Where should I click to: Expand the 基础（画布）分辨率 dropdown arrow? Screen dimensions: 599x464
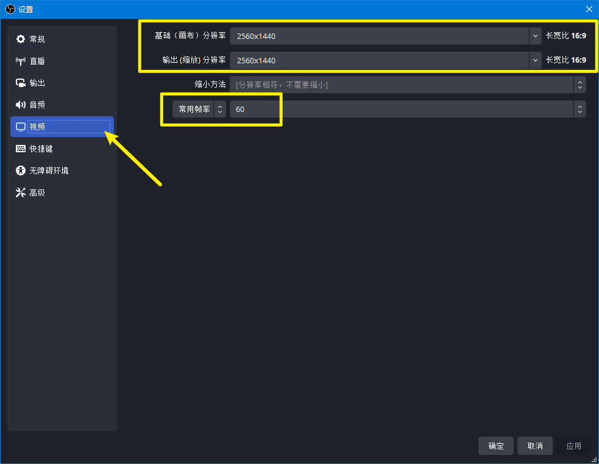pos(535,36)
